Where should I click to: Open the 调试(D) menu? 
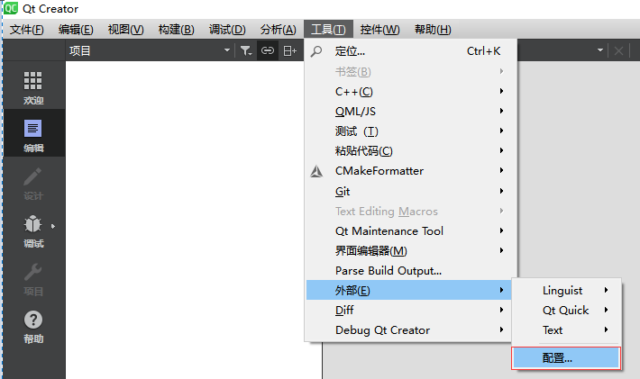227,30
